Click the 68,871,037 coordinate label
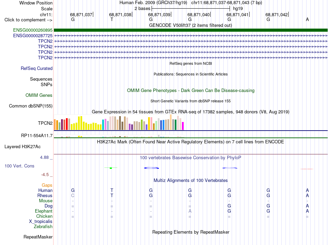 [x=81, y=14]
